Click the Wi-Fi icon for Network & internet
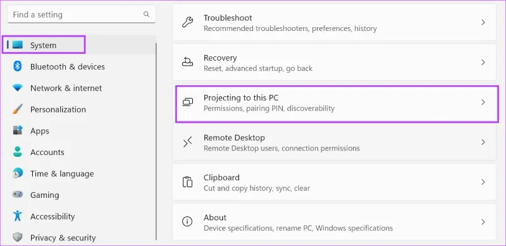This screenshot has height=246, width=506. click(x=18, y=88)
